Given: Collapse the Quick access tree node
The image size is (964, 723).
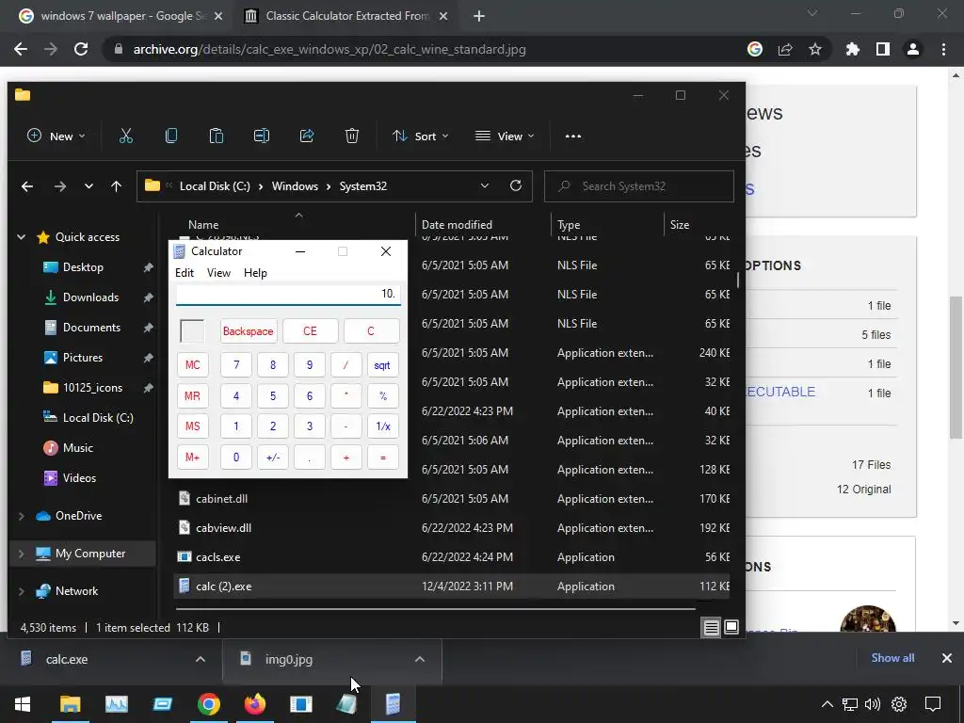Looking at the screenshot, I should (x=21, y=236).
